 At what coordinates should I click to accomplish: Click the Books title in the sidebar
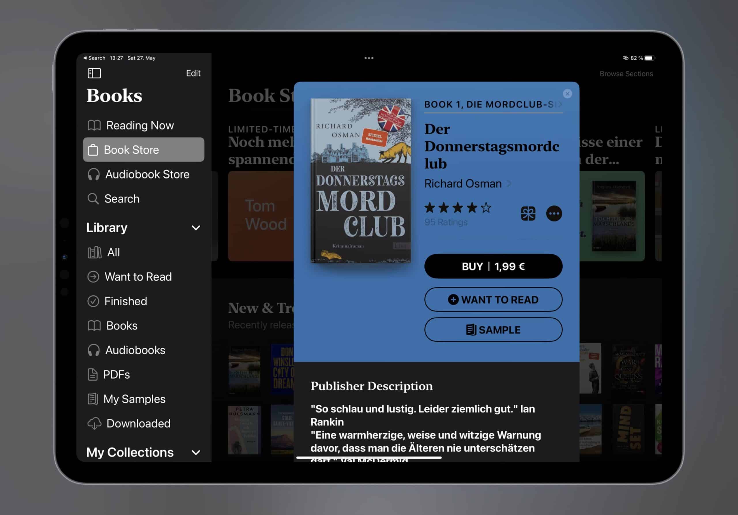(114, 96)
